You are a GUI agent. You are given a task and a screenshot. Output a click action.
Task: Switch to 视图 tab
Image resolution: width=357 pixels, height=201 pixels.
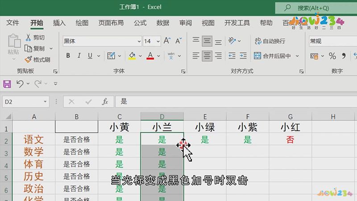(208, 23)
